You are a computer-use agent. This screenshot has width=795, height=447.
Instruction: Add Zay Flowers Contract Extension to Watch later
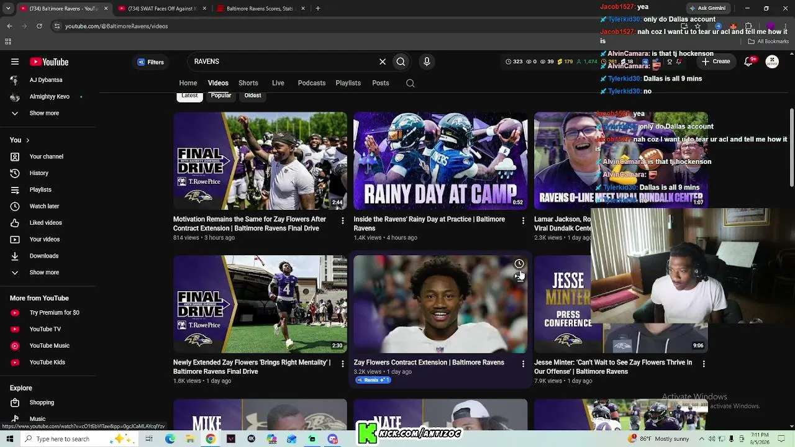[x=519, y=264]
